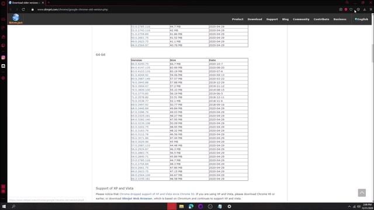The width and height of the screenshot is (374, 210).
Task: Open the 71.0.3578.80 version link
Action: (140, 97)
